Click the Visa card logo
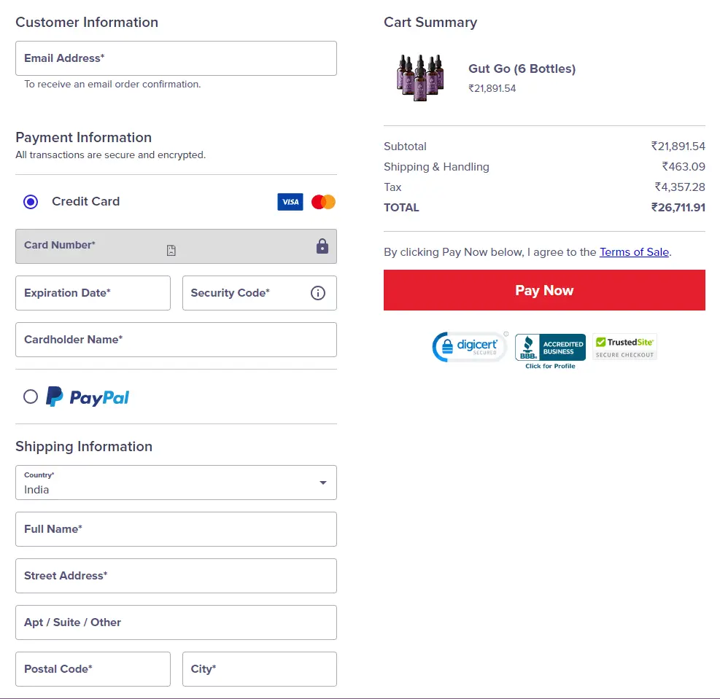Viewport: 720px width, 699px height. [x=290, y=202]
